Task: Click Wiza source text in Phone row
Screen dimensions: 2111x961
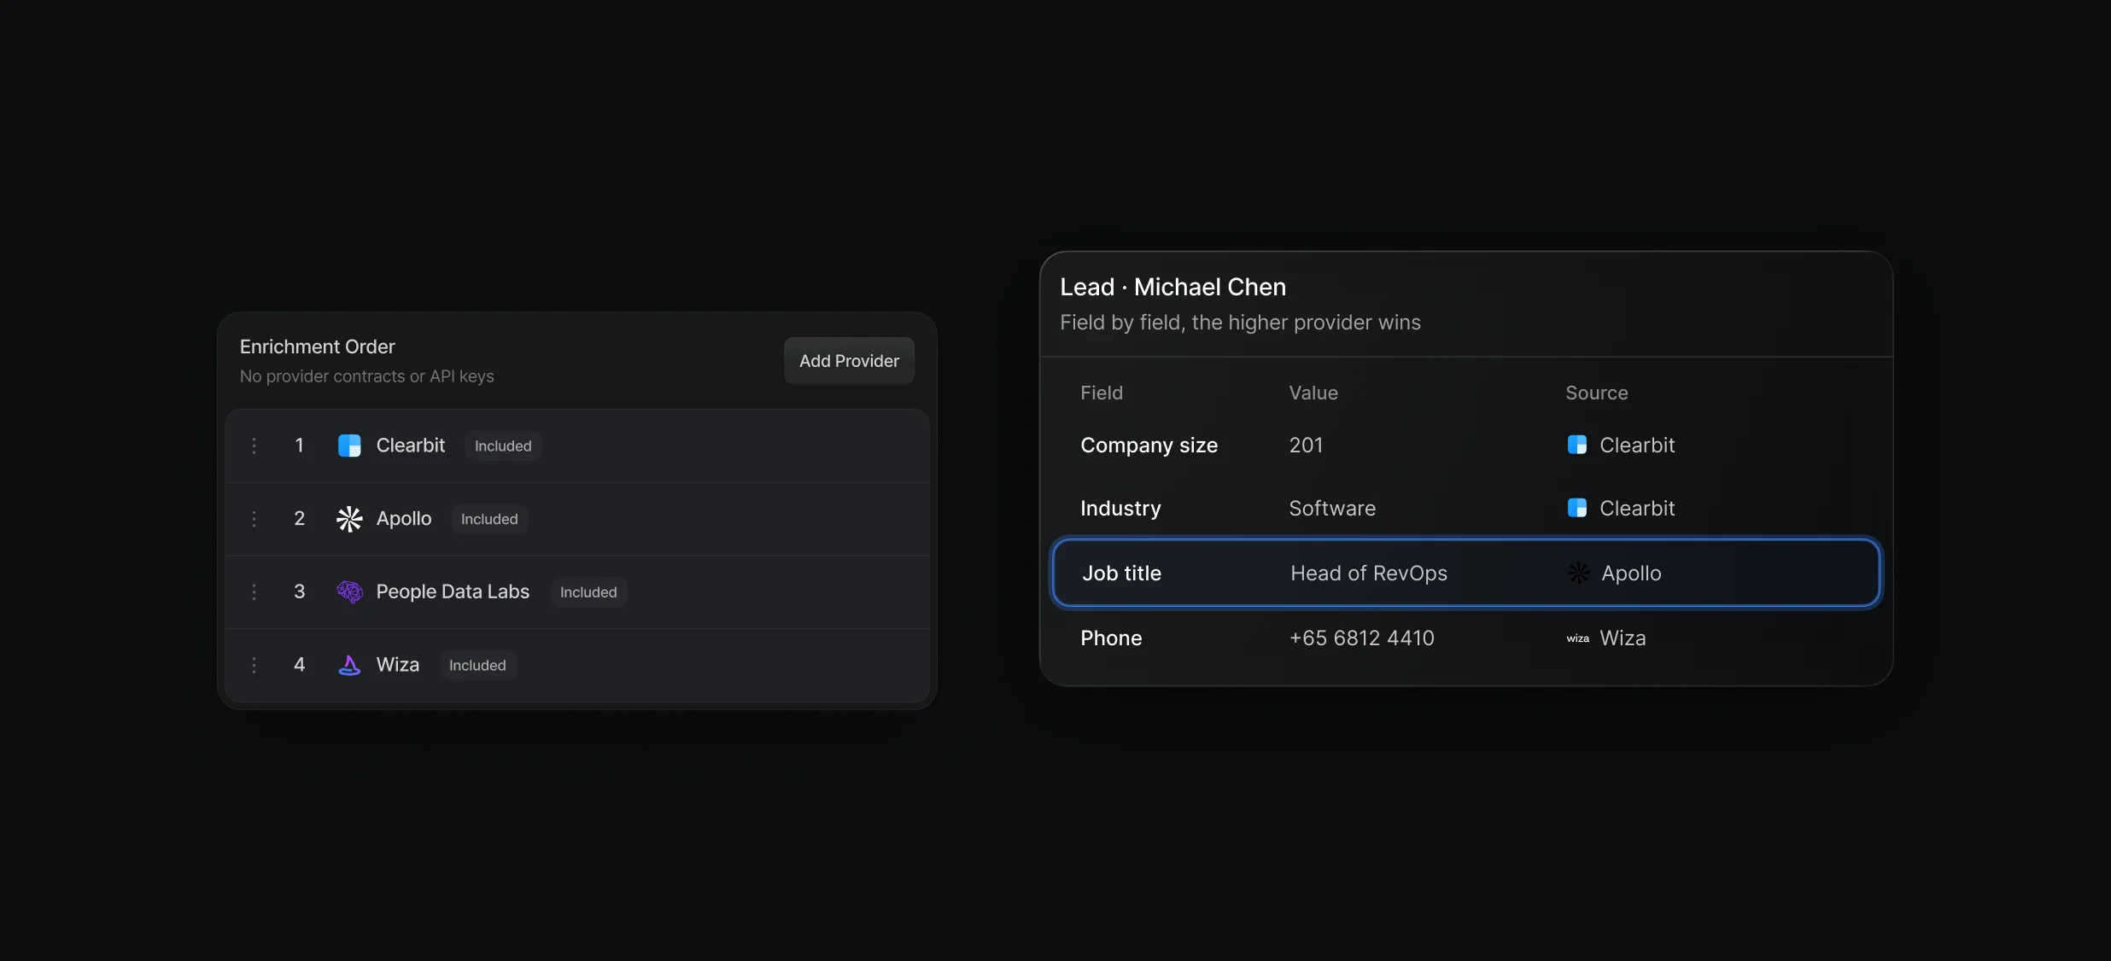Action: pyautogui.click(x=1623, y=638)
